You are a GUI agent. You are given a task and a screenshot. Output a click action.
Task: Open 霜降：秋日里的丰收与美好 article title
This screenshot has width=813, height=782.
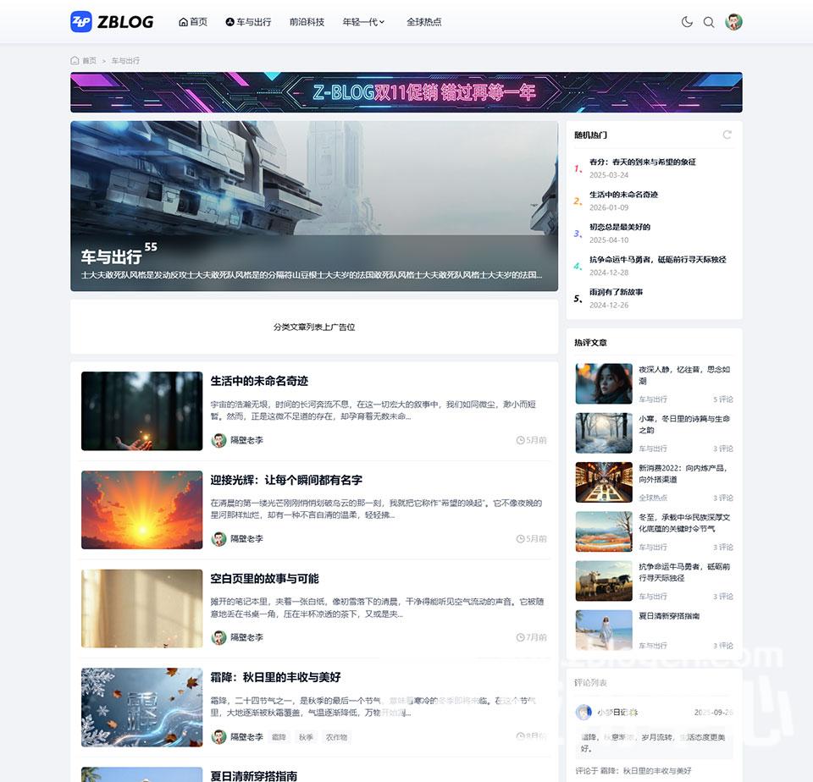(275, 677)
